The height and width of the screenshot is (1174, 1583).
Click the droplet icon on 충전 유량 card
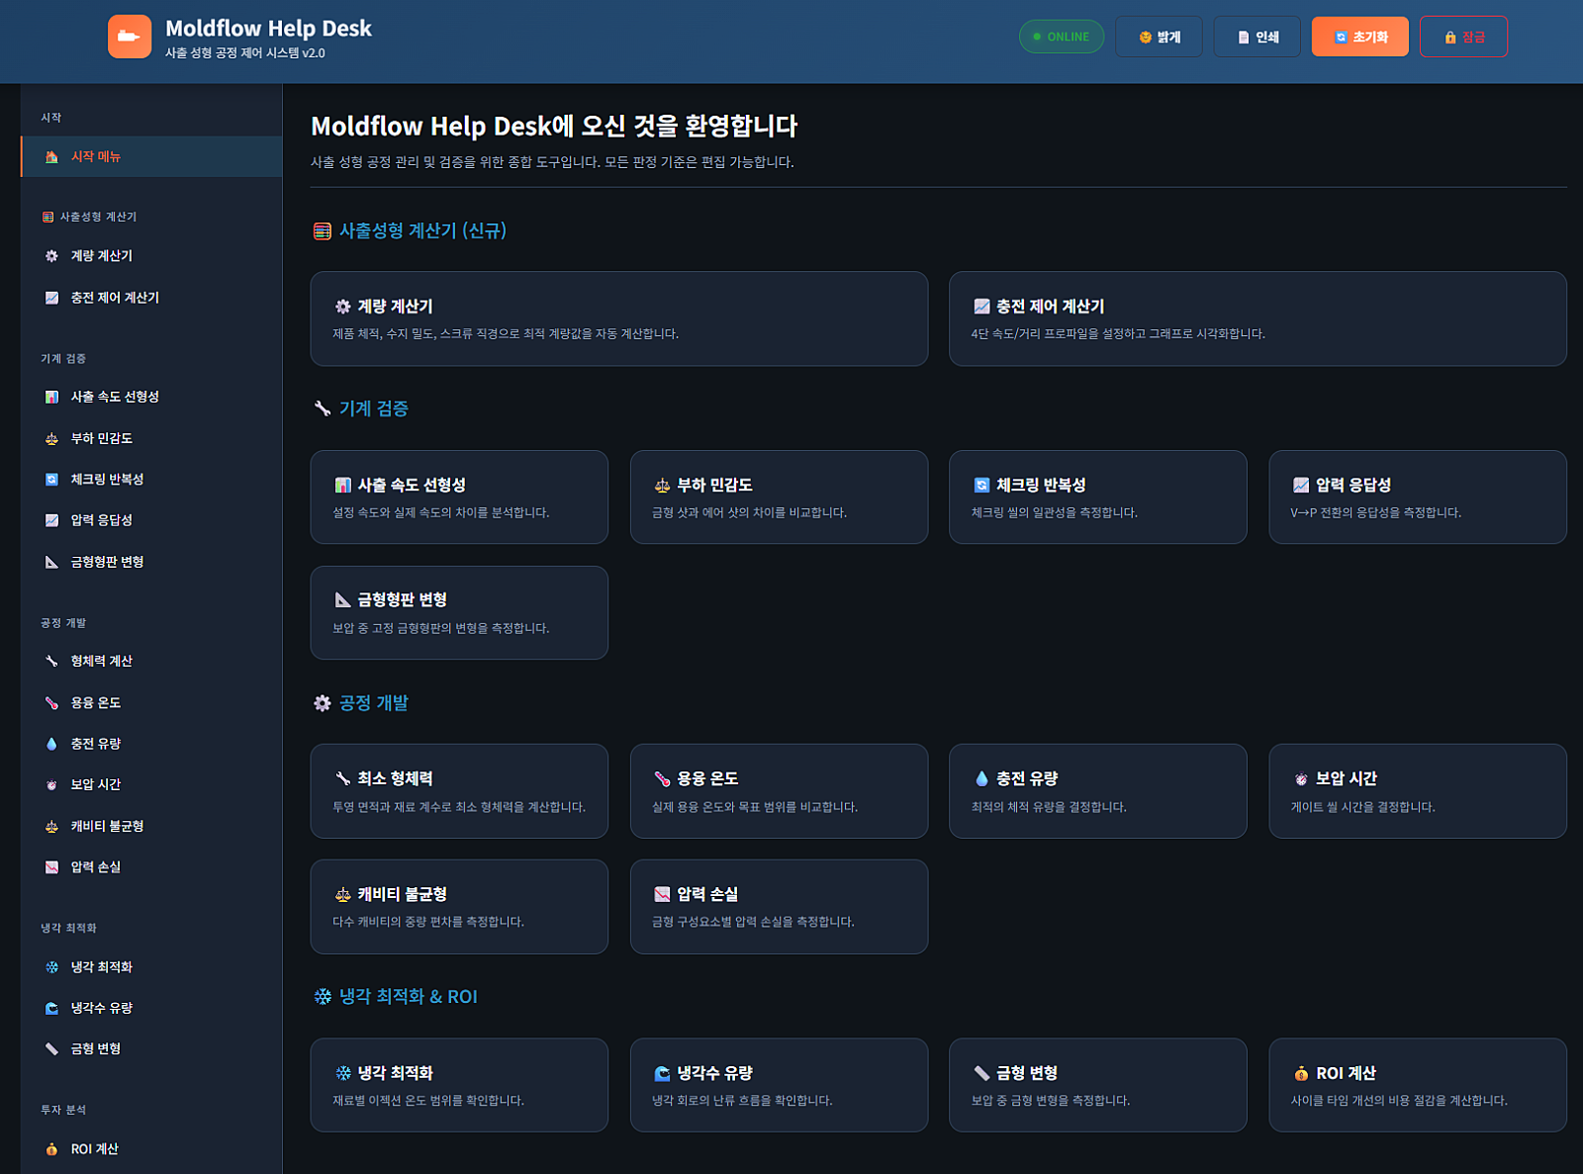(981, 778)
